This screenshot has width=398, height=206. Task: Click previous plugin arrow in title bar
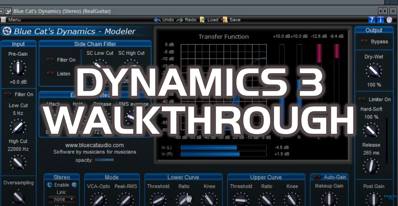[x=380, y=11]
